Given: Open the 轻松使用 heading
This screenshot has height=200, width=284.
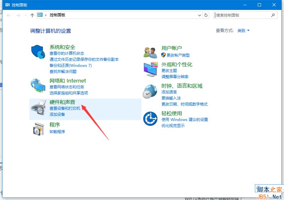Looking at the screenshot, I should point(172,113).
